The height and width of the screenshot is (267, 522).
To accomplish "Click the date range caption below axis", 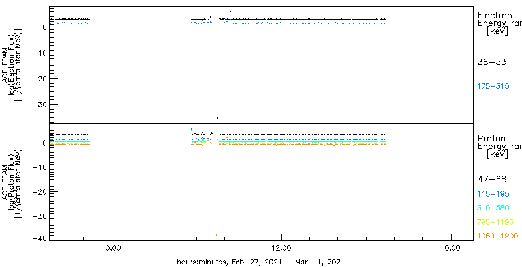I will (x=260, y=261).
